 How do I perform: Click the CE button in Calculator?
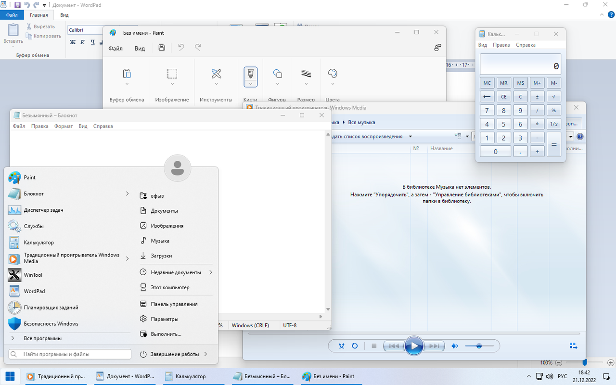click(503, 97)
